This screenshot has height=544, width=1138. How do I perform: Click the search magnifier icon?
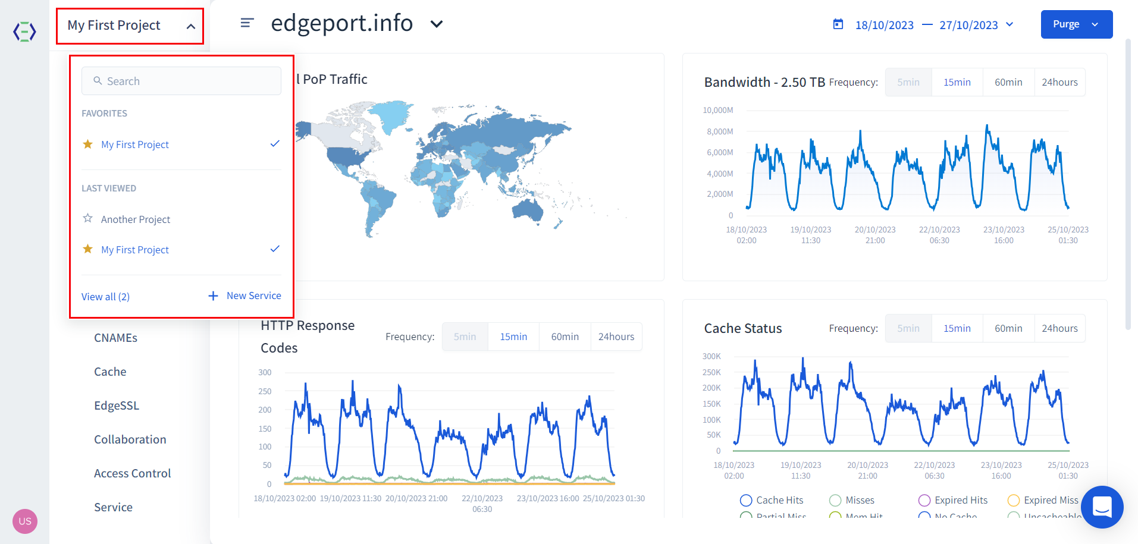[x=98, y=81]
